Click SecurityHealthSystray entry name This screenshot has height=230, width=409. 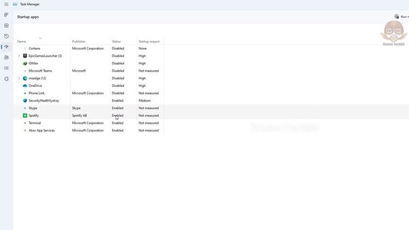[x=44, y=101]
